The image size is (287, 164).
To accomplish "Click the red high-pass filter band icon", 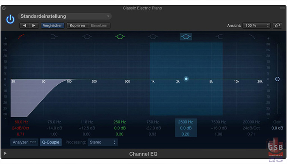I will [x=21, y=36].
